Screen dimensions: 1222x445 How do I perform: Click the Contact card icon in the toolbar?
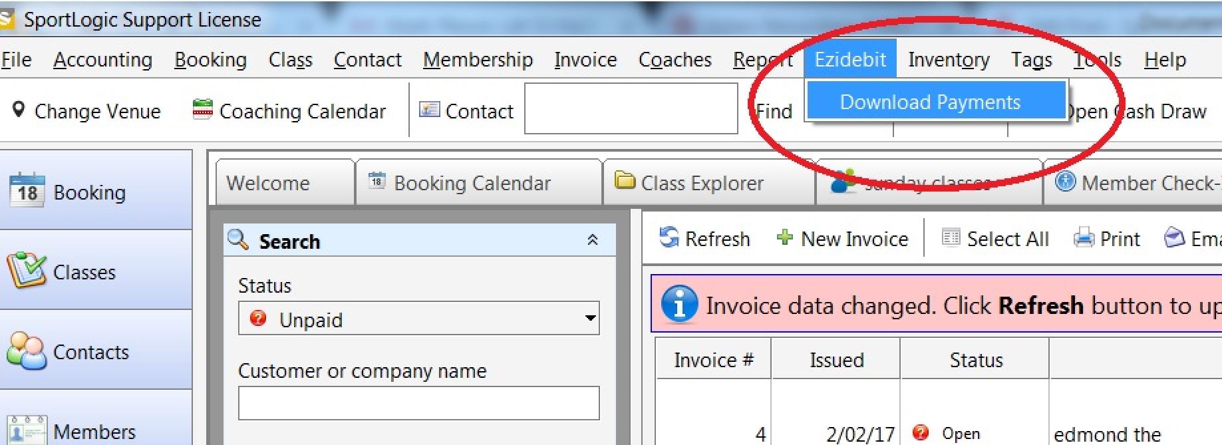tap(429, 109)
